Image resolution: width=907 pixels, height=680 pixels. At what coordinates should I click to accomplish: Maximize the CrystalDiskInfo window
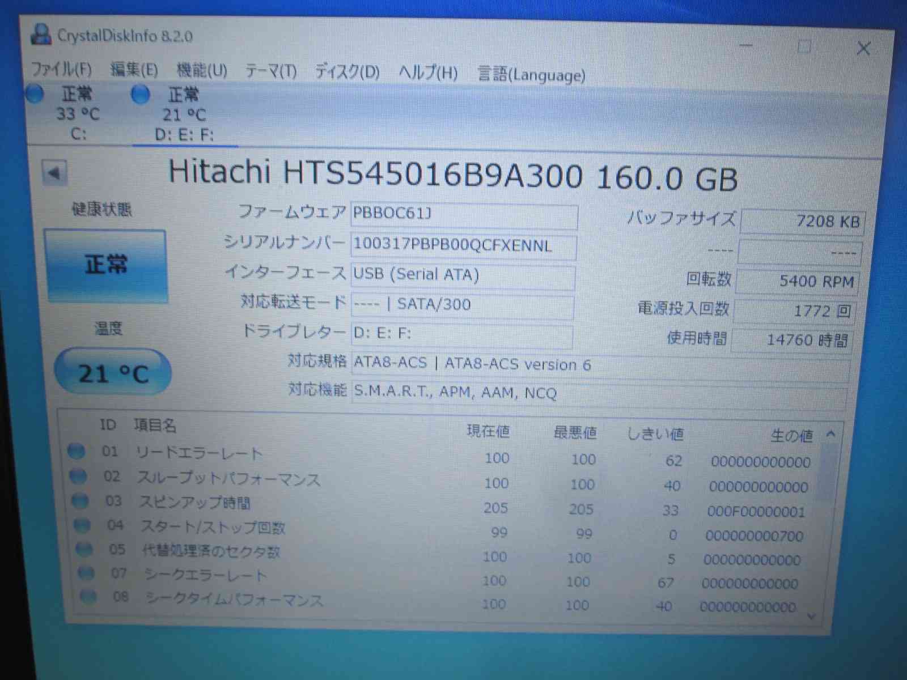pos(804,46)
